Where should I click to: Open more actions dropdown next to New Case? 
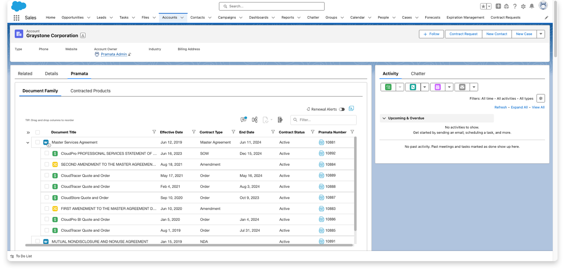[x=541, y=34]
